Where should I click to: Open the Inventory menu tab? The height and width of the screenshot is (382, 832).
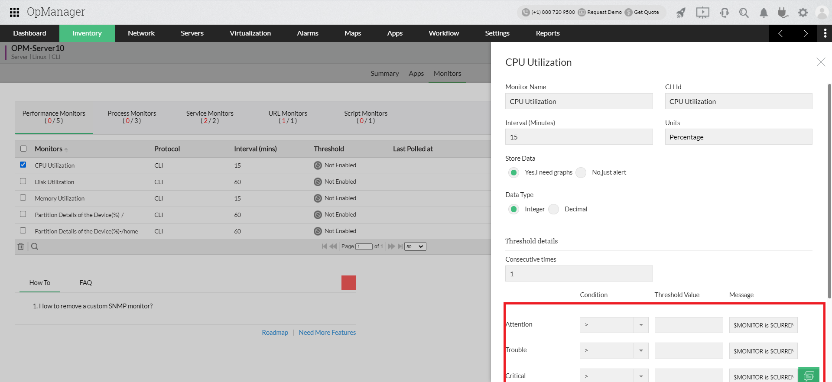pos(87,33)
